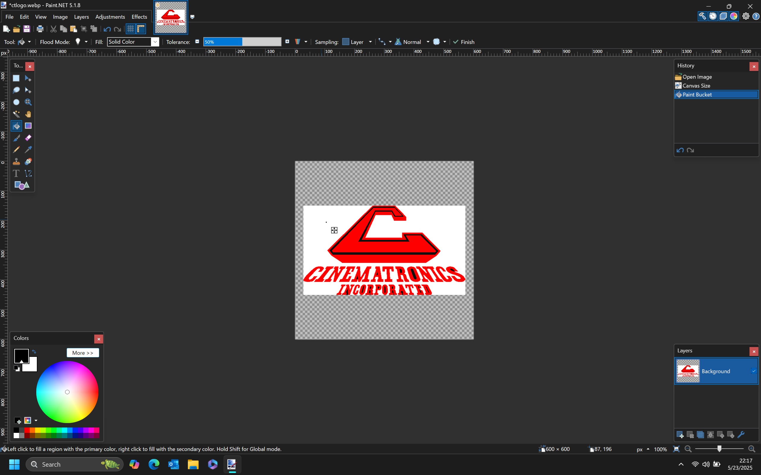This screenshot has width=761, height=475.
Task: Open the Adjustments menu
Action: click(x=110, y=17)
